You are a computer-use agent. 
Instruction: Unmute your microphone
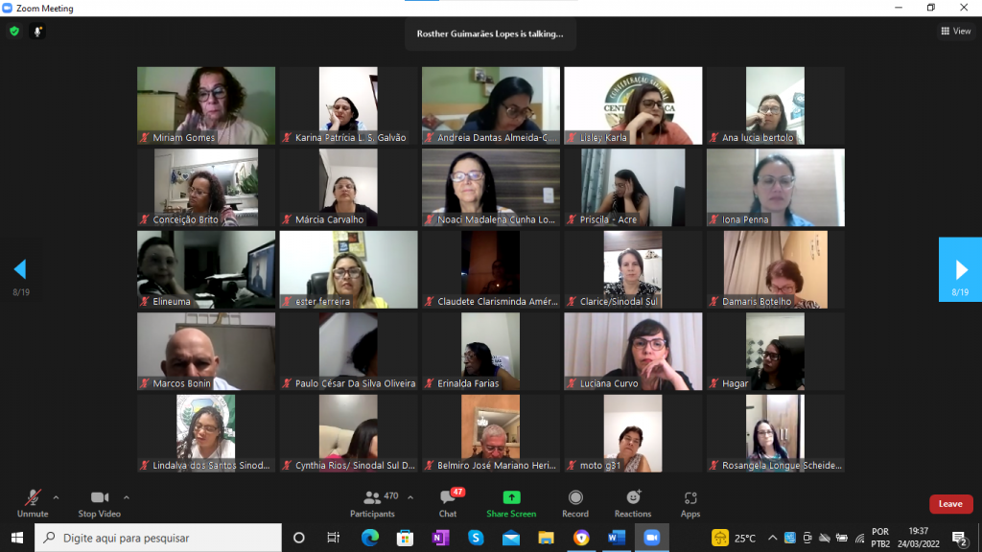tap(32, 503)
